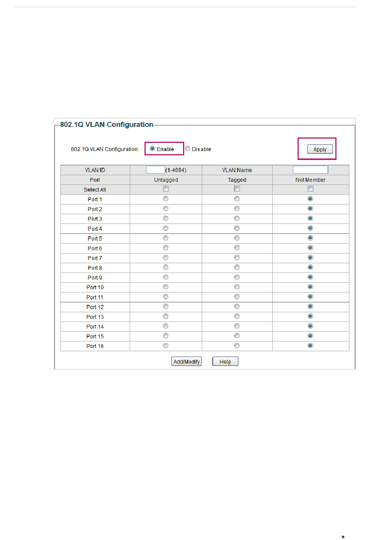370x540 pixels.
Task: Set Port 6 to Not Member
Action: click(310, 248)
